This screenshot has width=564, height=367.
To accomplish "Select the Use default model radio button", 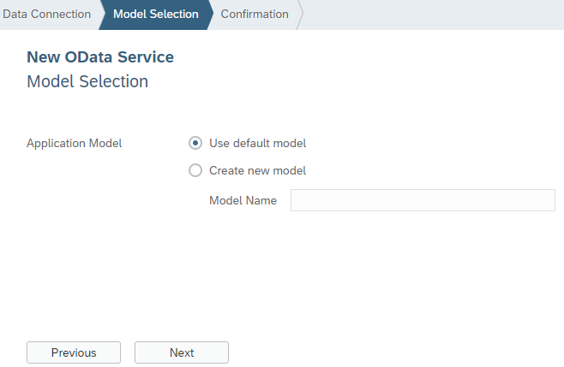I will pos(195,143).
